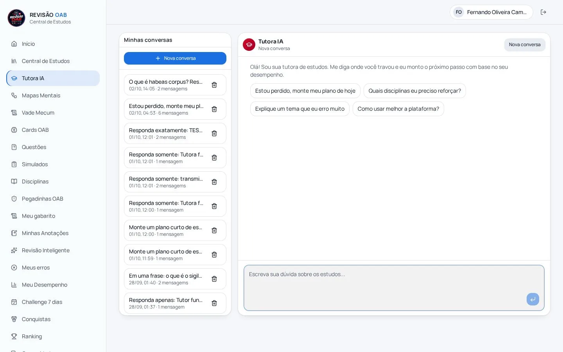Go to Mapas Mentais

[53, 95]
